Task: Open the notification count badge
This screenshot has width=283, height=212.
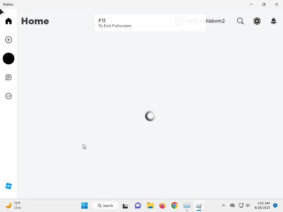Action: tap(275, 205)
